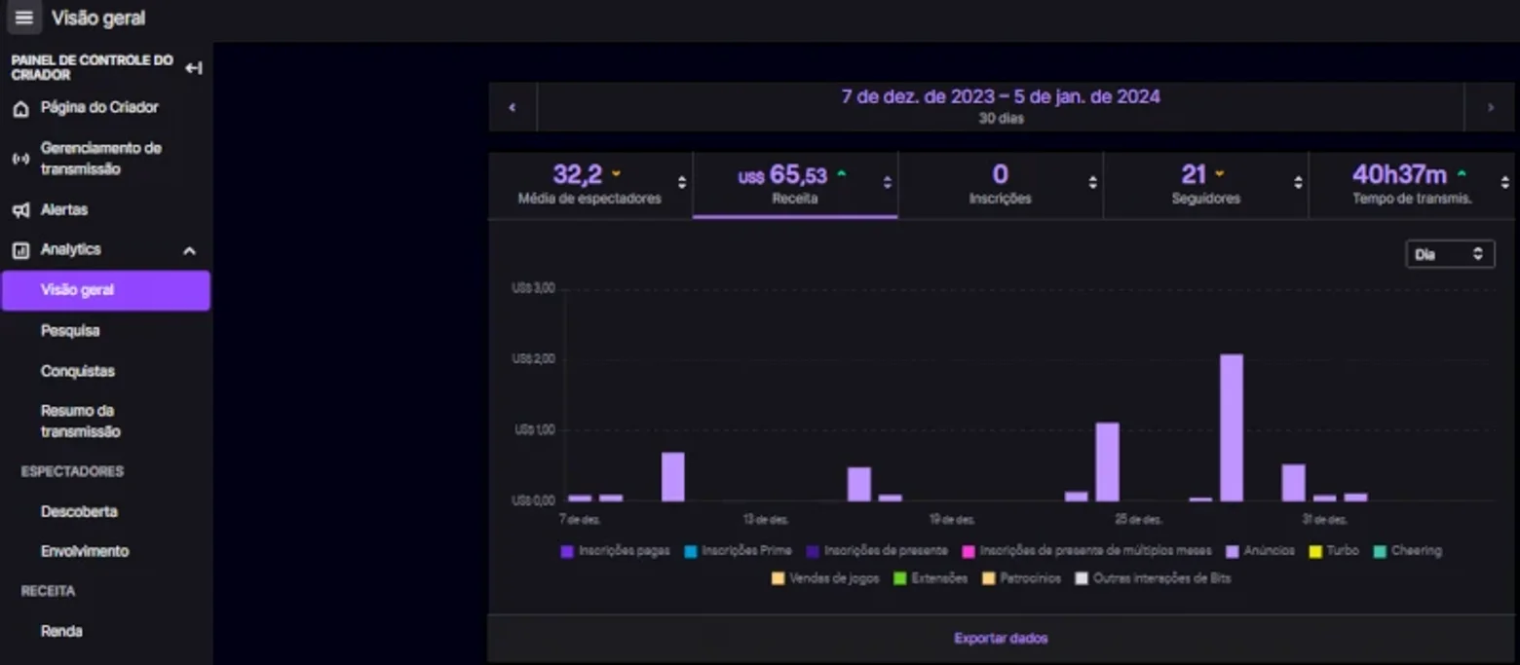Toggle Anúncios series in chart legend
Image resolution: width=1520 pixels, height=665 pixels.
coord(1260,551)
